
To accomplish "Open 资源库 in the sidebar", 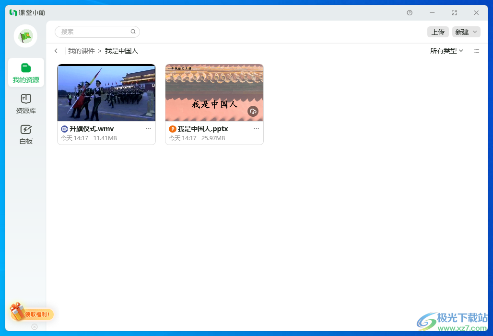I will [26, 103].
